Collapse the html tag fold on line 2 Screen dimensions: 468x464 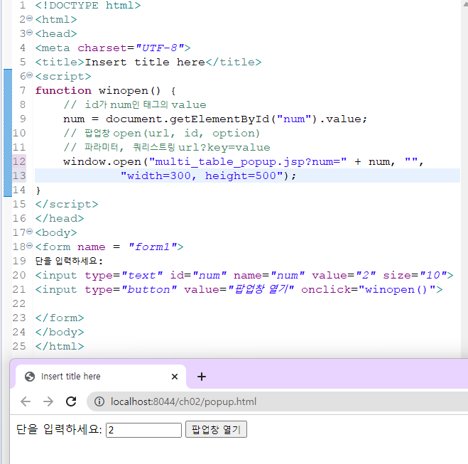pos(29,18)
